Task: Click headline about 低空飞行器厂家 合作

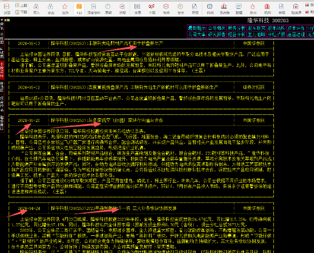Action: click(107, 120)
